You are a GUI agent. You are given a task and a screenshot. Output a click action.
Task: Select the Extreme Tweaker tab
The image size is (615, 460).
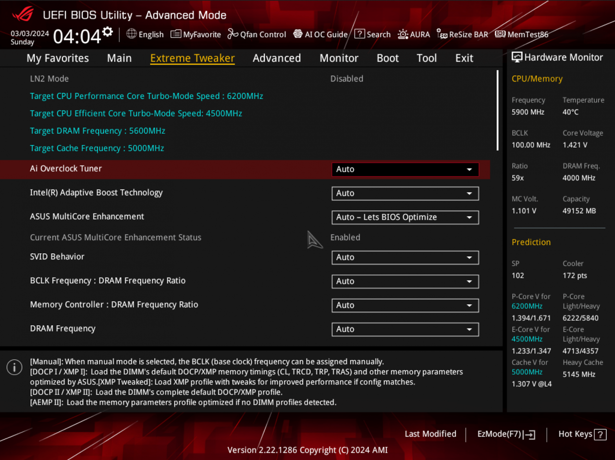192,58
